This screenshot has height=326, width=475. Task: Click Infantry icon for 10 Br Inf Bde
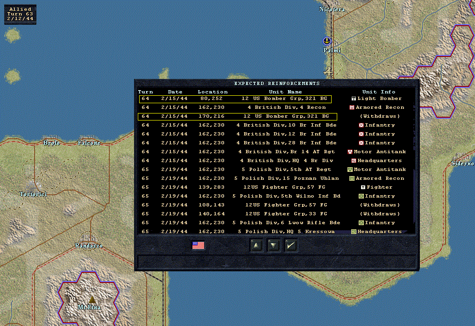361,125
